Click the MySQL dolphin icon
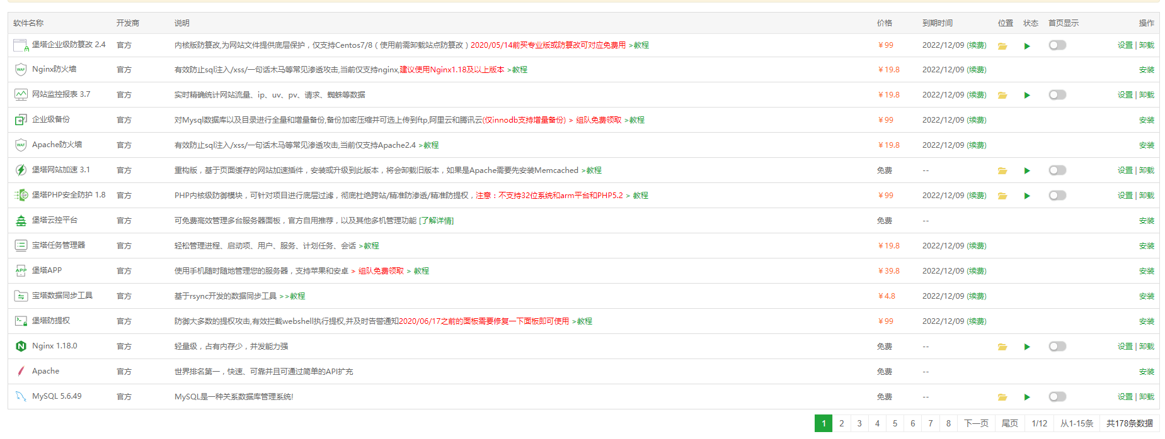Screen dimensions: 1165x439 21,396
